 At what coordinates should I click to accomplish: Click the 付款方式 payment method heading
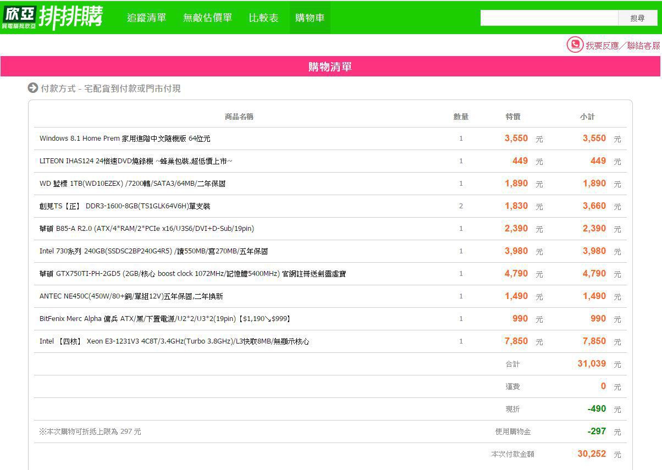click(x=111, y=89)
